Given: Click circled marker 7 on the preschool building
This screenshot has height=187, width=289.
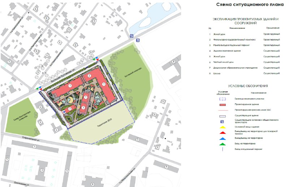Looking at the screenshot, I should (42, 170).
